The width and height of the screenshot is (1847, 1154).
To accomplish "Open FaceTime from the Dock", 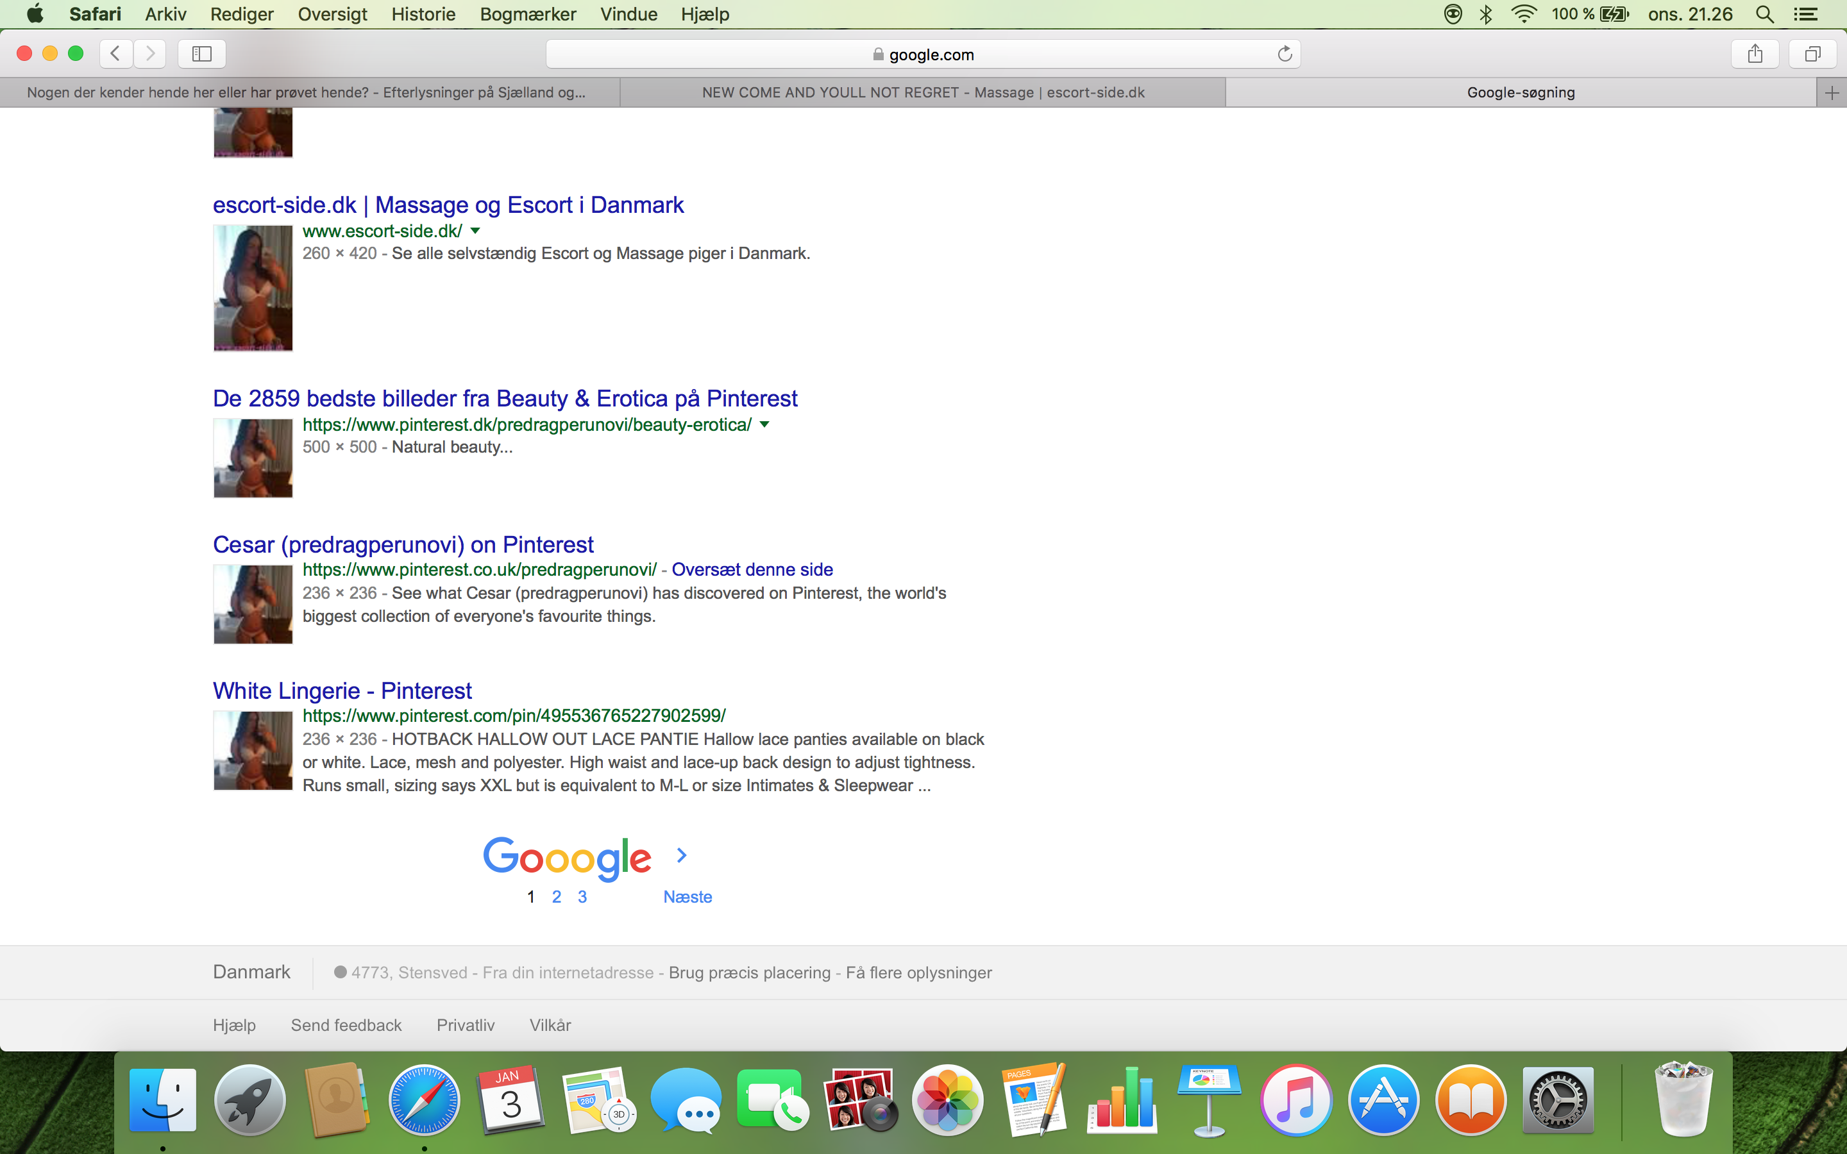I will 773,1100.
